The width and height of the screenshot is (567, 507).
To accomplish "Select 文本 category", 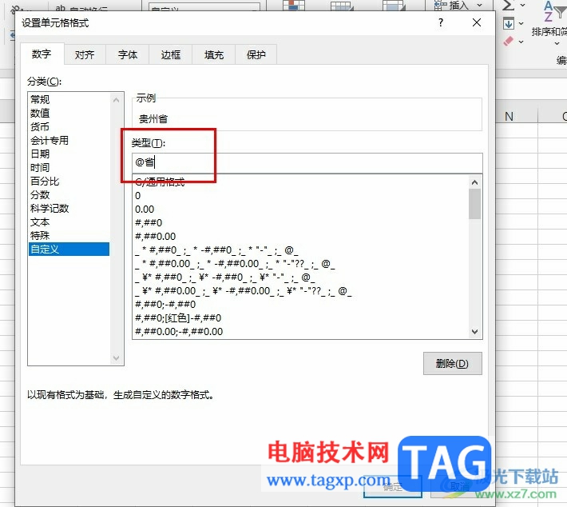I will tap(69, 222).
